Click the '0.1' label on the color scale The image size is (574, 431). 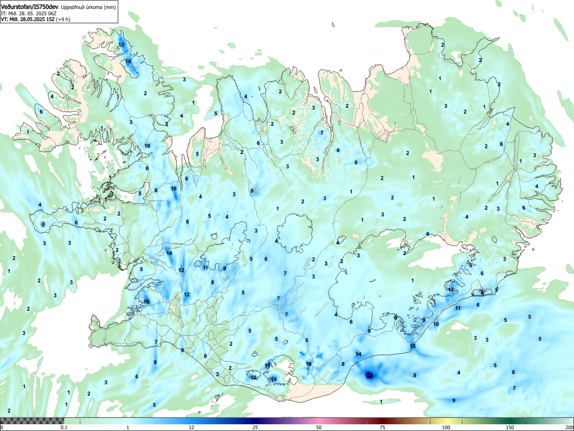click(x=64, y=427)
